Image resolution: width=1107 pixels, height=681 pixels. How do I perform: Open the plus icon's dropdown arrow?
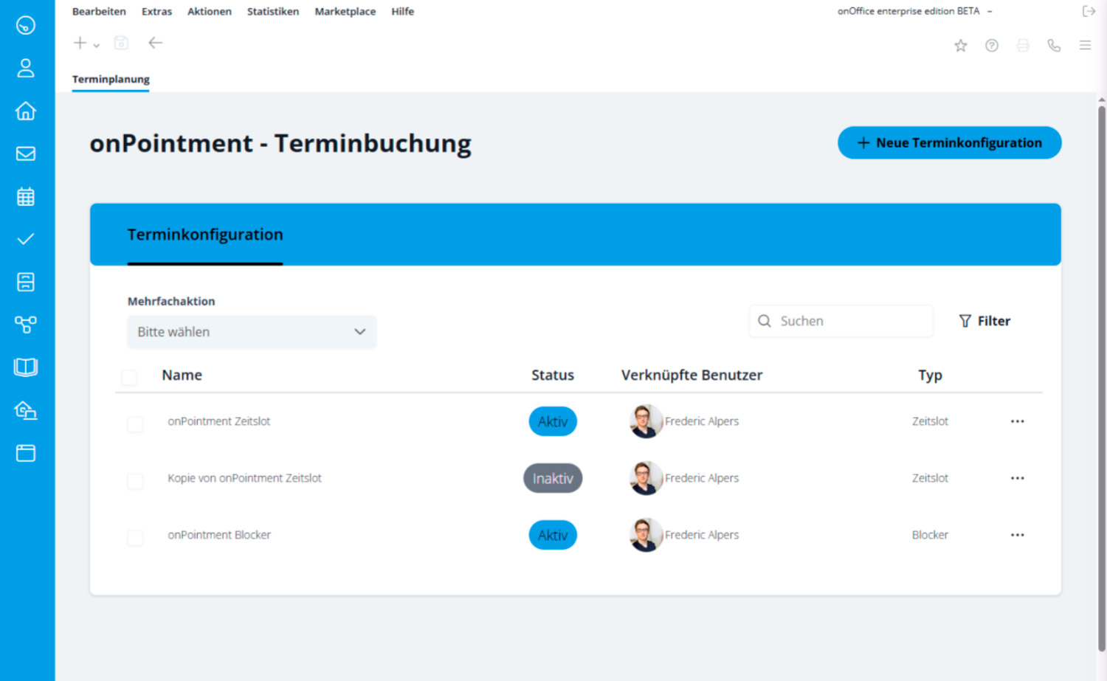tap(97, 45)
